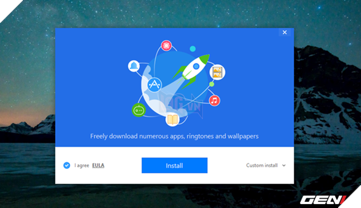This screenshot has height=208, width=361.
Task: Click the ringtone bell icon
Action: click(x=134, y=66)
